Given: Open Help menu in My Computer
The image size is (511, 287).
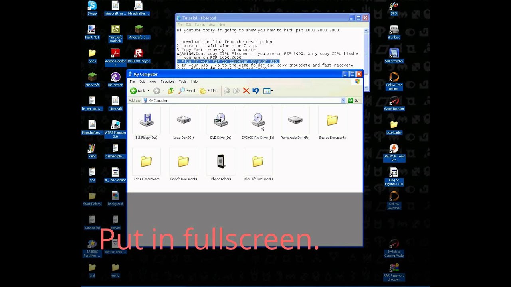Looking at the screenshot, I should [194, 81].
